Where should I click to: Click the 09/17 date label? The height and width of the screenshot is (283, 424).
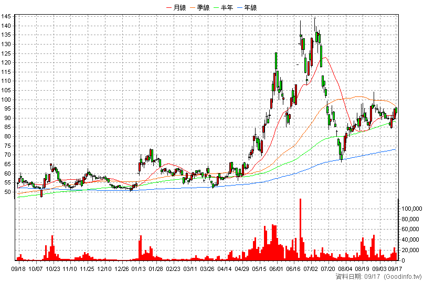pos(395,269)
